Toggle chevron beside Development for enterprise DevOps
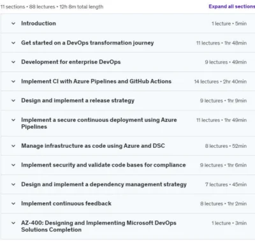The width and height of the screenshot is (255, 241). pos(13,62)
